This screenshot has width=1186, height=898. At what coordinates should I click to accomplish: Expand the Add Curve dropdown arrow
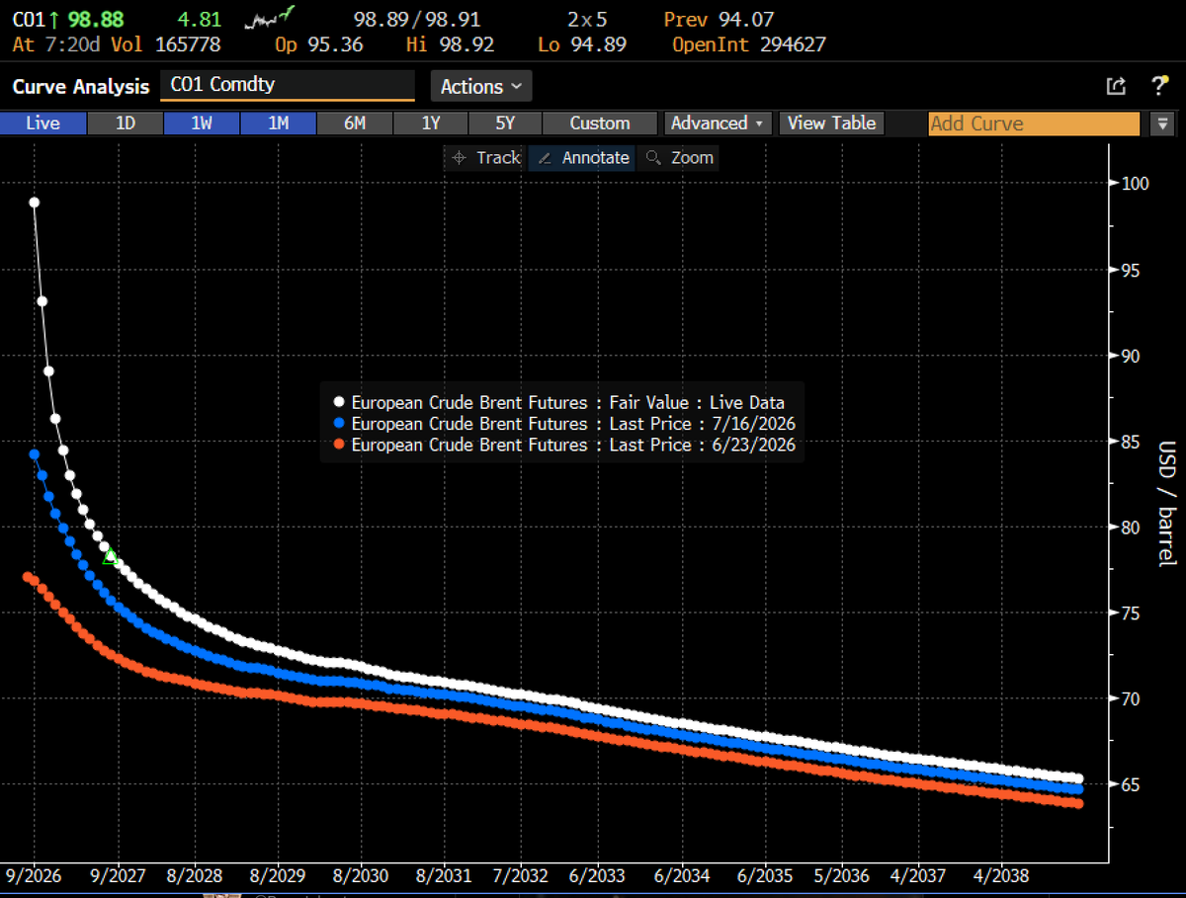point(1161,124)
